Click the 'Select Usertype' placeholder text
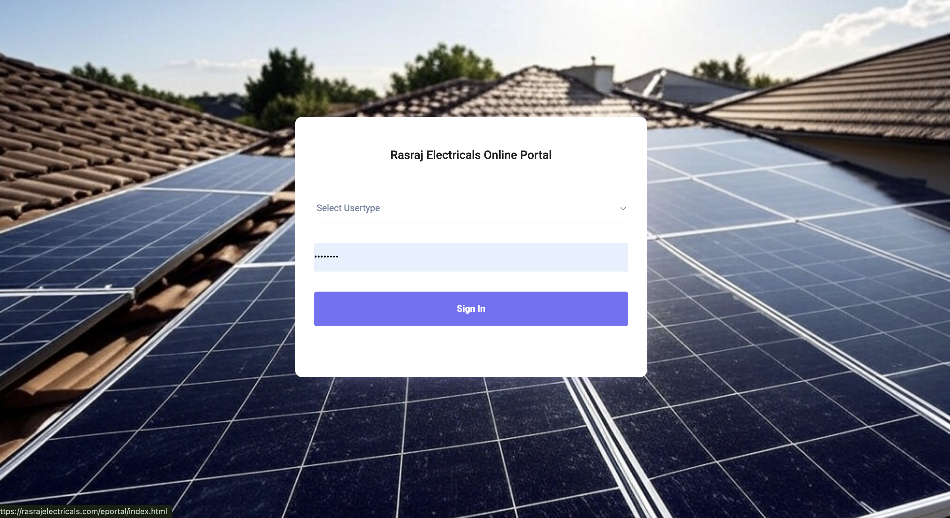Viewport: 950px width, 518px height. point(348,208)
